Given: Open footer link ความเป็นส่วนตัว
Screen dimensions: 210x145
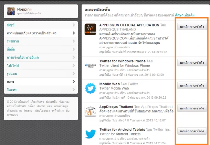Looking at the screenshot, I should point(17,106).
